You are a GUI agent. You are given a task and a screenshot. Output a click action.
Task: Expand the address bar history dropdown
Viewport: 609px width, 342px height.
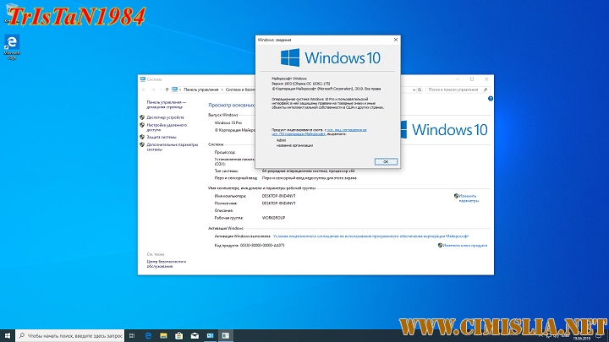tap(414, 90)
